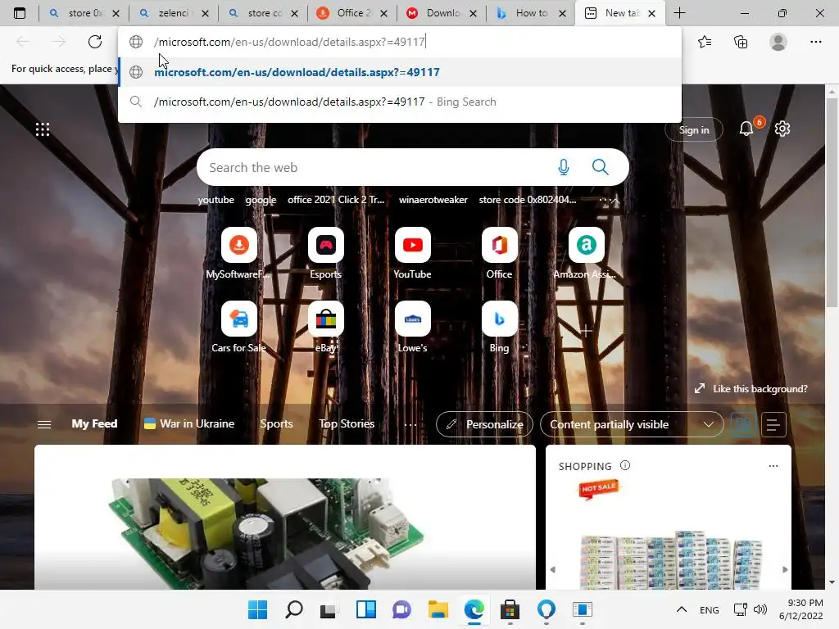Image resolution: width=839 pixels, height=629 pixels.
Task: Show Shopping info icon details
Action: (625, 465)
